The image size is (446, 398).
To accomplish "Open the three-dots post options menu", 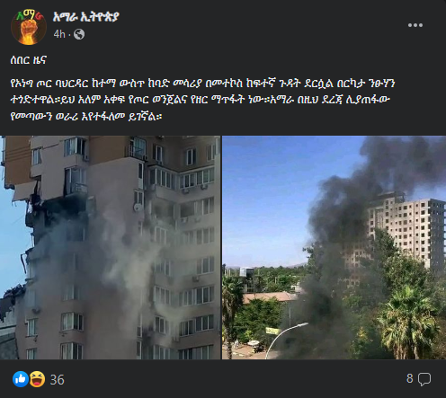I will 415,25.
